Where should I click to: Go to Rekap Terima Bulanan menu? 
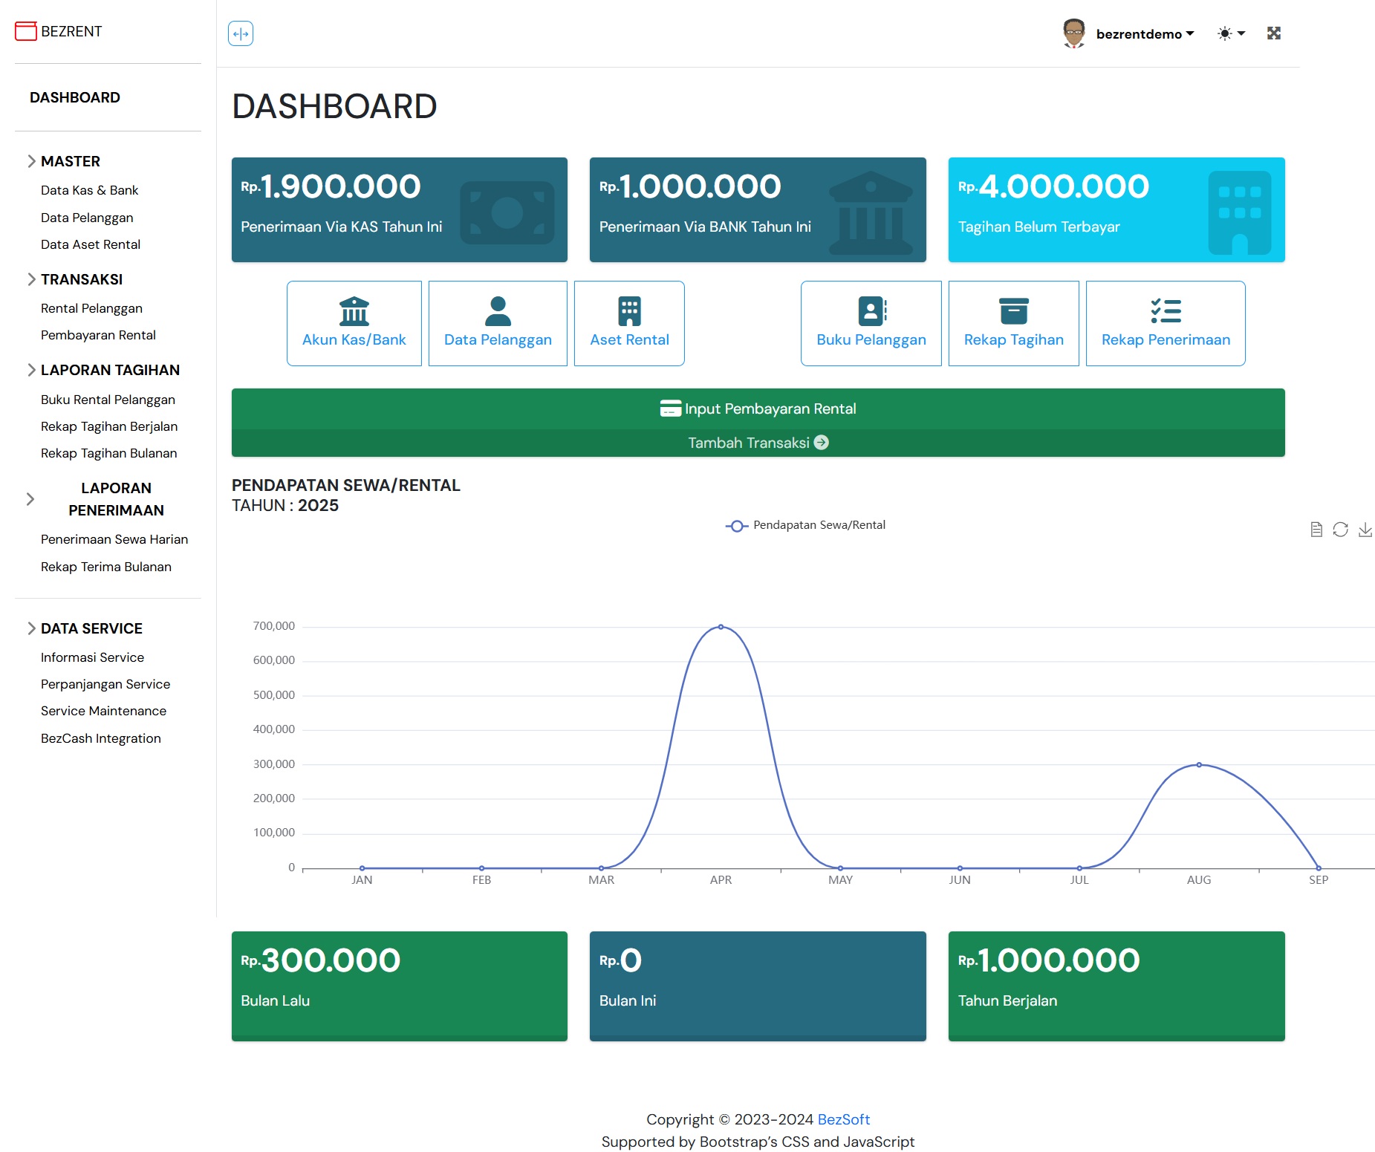coord(105,567)
